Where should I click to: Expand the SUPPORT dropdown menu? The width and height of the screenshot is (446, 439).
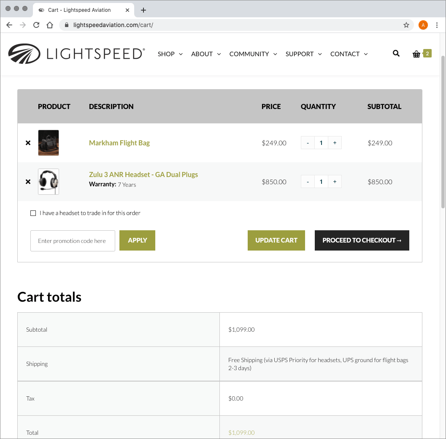(303, 54)
